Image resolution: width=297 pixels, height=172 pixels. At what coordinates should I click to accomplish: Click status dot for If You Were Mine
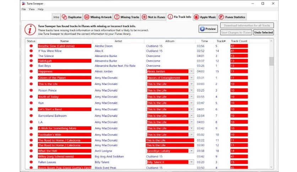click(x=31, y=51)
